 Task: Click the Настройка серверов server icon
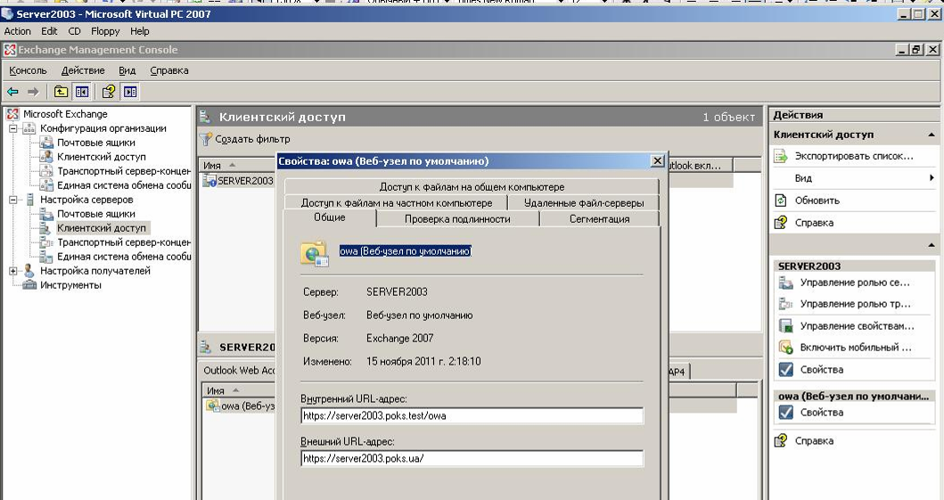click(x=30, y=199)
